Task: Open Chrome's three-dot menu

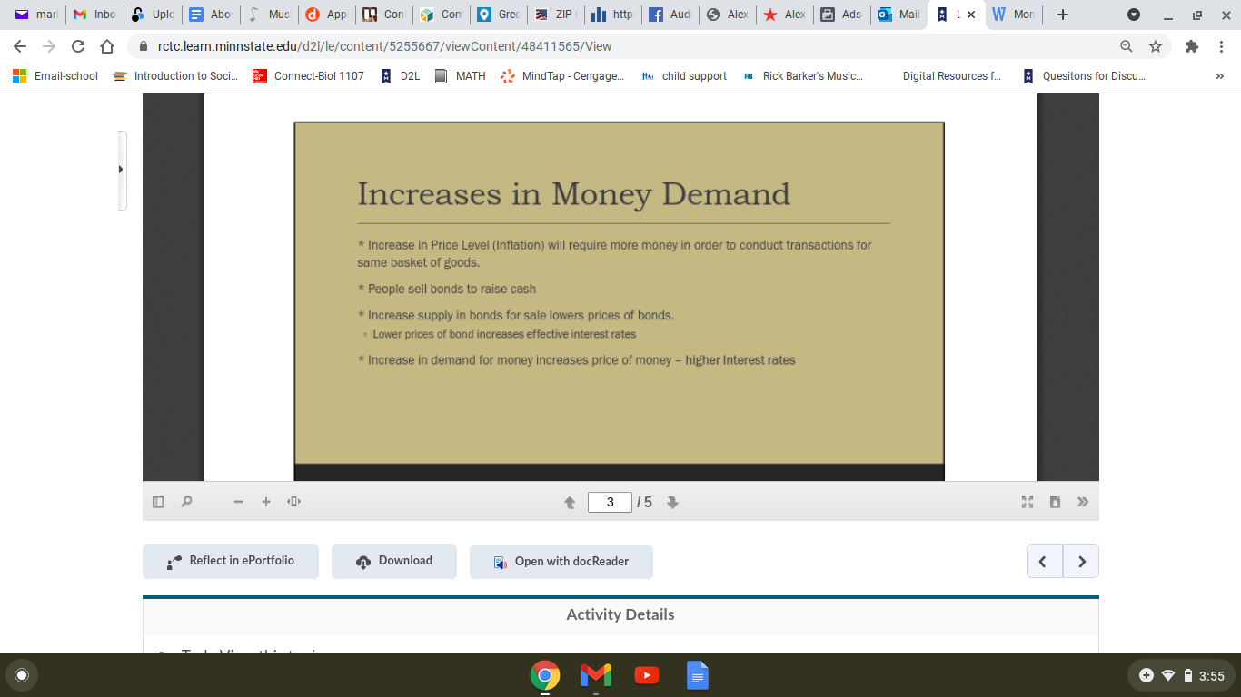Action: coord(1221,46)
